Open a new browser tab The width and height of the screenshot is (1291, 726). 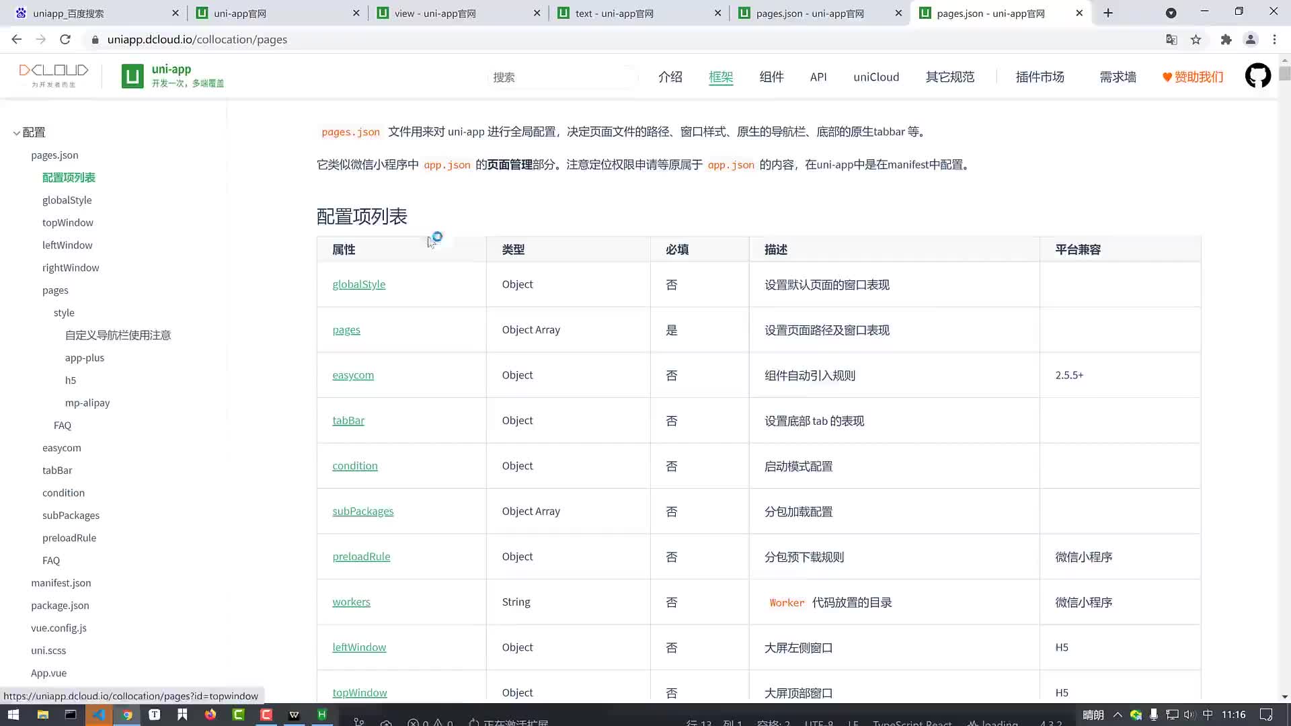[1108, 13]
